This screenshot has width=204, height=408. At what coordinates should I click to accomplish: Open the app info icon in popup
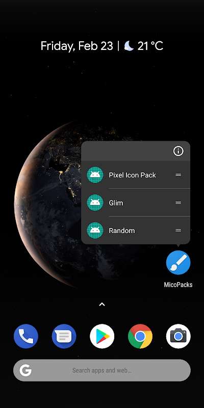[x=178, y=151]
